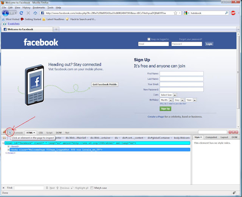Expand the body node in HTML tree
Image resolution: width=242 pixels, height=197 pixels.
8,150
